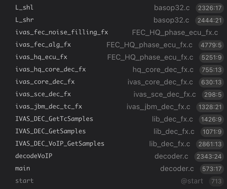Viewport: 227px width, 189px height.
Task: Select the L_shl stack frame
Action: [25, 8]
